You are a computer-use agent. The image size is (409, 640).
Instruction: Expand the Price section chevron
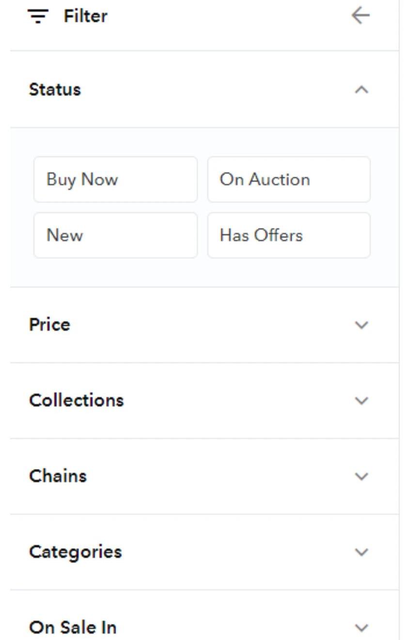pyautogui.click(x=362, y=325)
